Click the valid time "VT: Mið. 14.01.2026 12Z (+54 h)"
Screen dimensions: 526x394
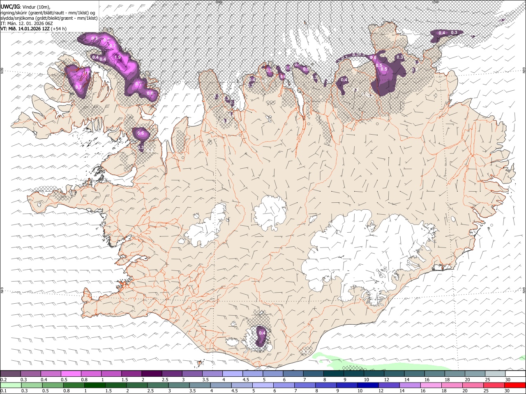tap(33, 29)
